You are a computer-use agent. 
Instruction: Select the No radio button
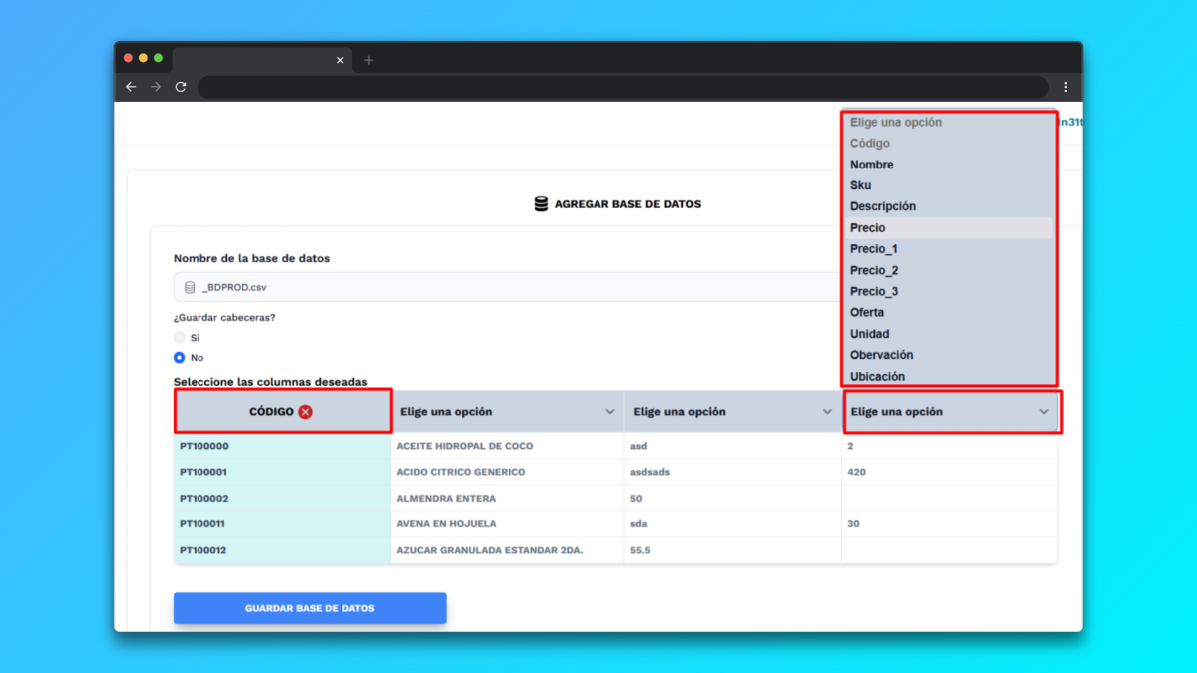pyautogui.click(x=180, y=357)
